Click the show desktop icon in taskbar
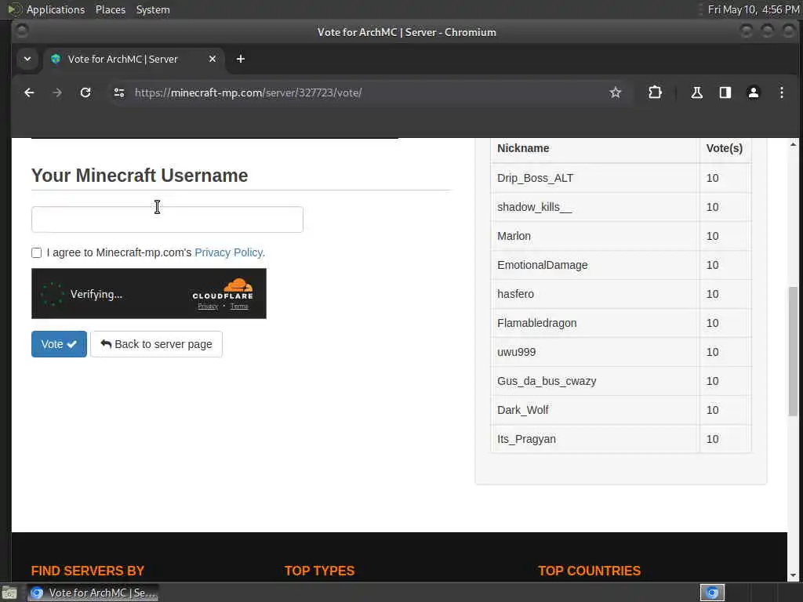The width and height of the screenshot is (803, 602). [9, 593]
